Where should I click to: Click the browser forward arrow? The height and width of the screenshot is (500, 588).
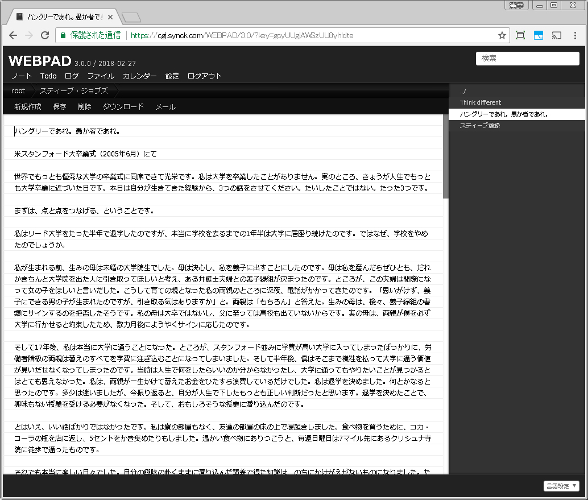click(29, 35)
